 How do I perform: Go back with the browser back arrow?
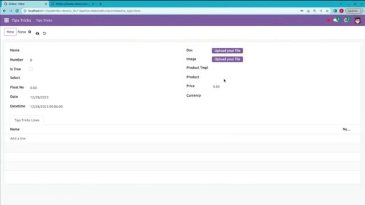click(5, 11)
